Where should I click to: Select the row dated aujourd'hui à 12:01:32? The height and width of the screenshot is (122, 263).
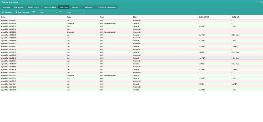131,44
